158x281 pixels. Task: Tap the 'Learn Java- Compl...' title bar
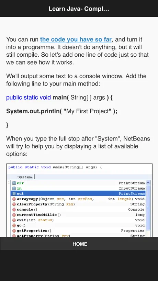coord(79,9)
